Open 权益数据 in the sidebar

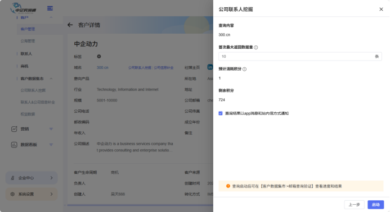[28, 114]
